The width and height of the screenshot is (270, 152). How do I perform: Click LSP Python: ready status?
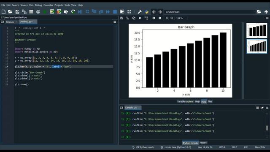tap(143, 147)
